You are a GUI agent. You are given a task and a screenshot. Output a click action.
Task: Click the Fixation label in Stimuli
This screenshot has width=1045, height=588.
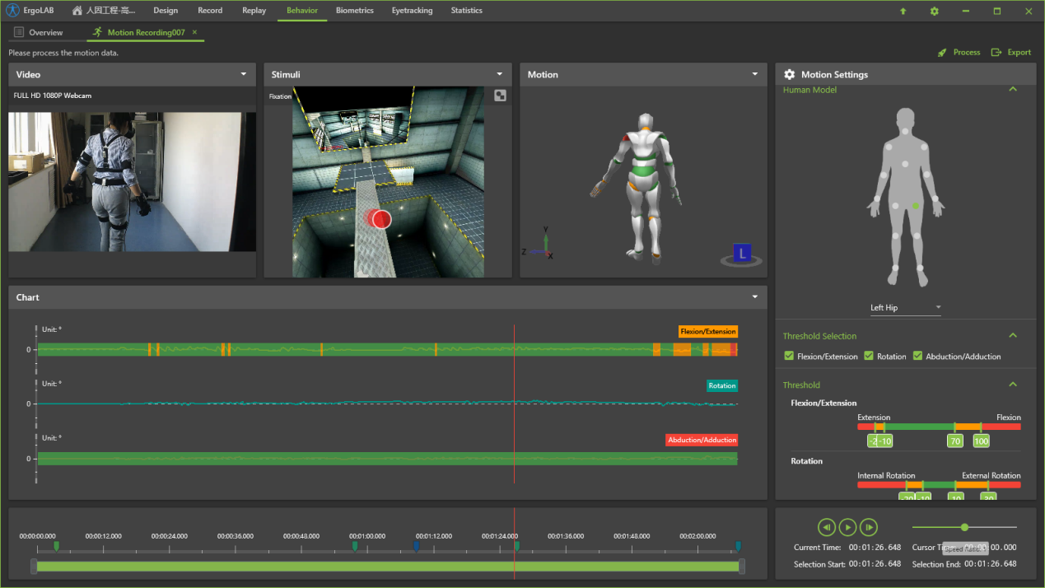(280, 96)
